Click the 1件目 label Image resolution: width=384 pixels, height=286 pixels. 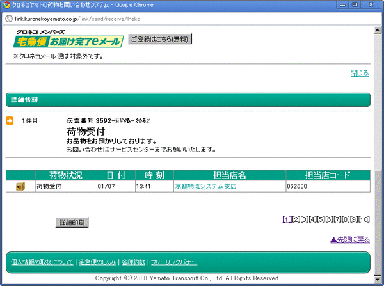point(29,121)
